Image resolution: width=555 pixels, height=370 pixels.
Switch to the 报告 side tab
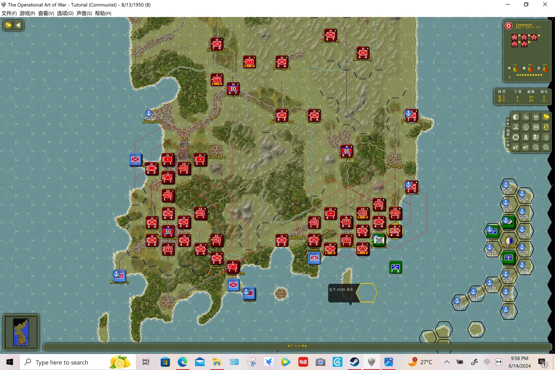click(x=508, y=143)
